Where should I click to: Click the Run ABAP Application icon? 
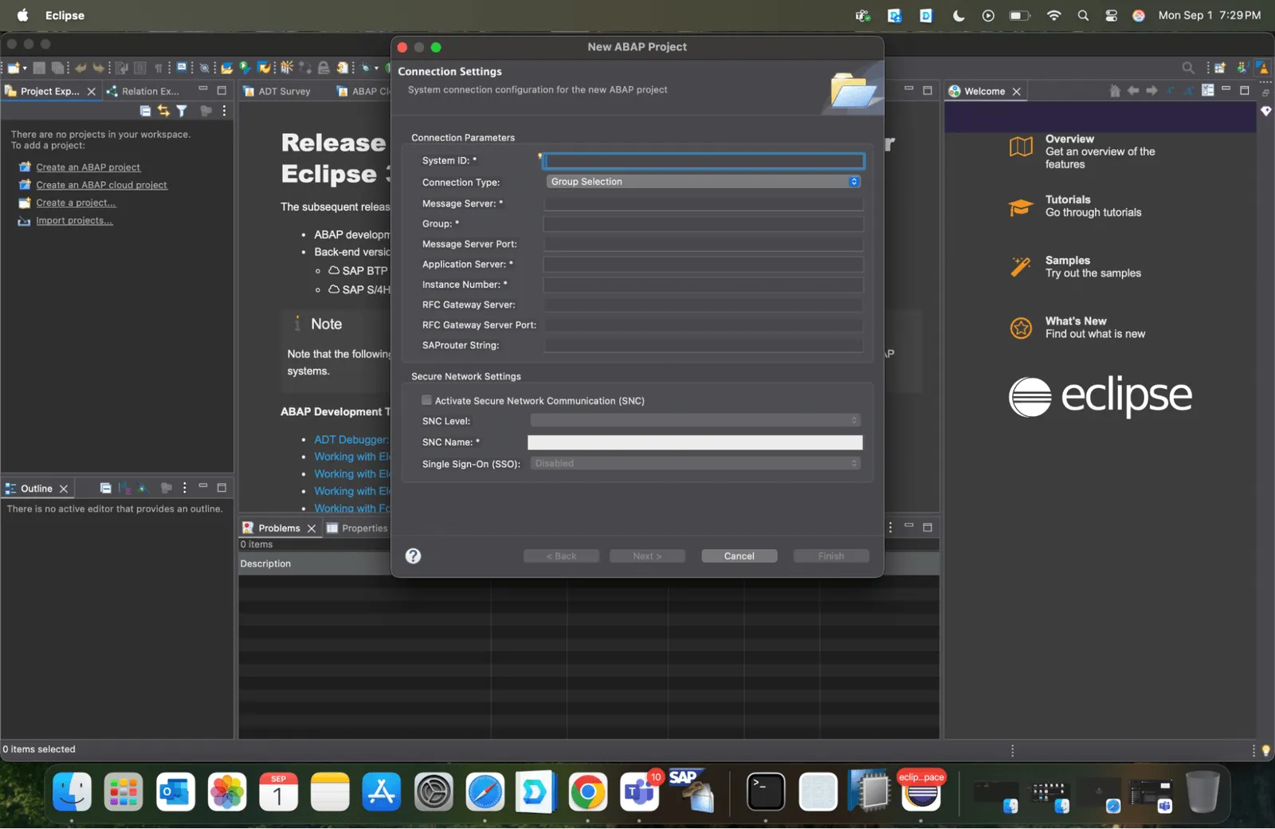[x=245, y=68]
